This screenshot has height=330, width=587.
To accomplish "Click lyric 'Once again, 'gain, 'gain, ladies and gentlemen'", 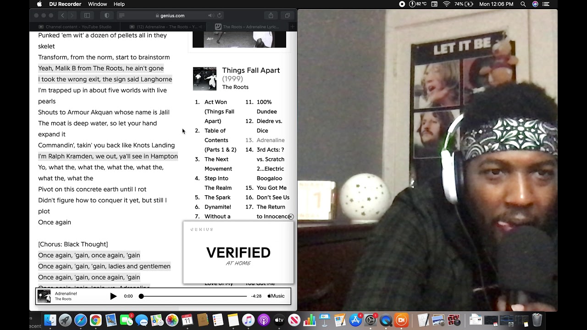I will (104, 266).
